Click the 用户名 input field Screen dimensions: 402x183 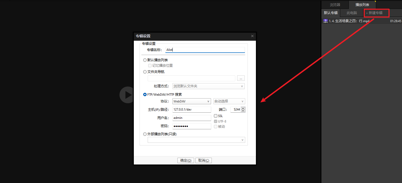[192, 118]
